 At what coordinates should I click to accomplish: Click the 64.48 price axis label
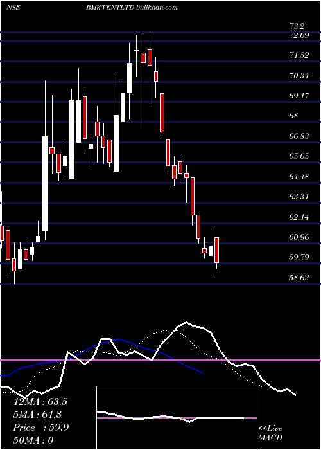click(299, 177)
